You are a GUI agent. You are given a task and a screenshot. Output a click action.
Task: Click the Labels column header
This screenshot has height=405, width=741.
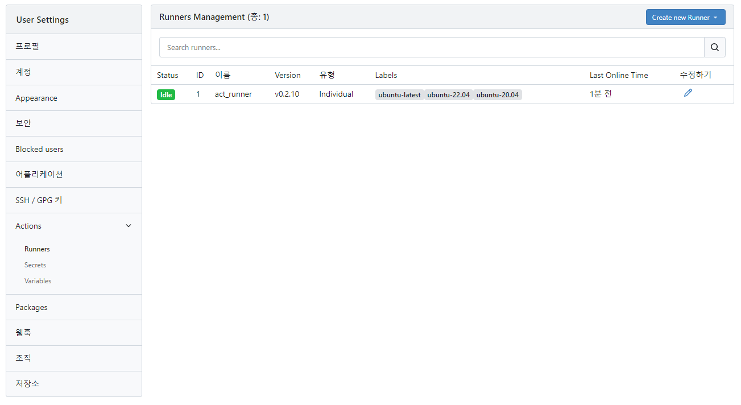point(386,75)
